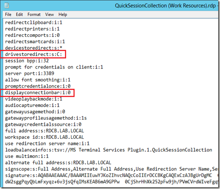Click the line use multimon:i:1
This screenshot has height=189, width=220.
click(27, 157)
